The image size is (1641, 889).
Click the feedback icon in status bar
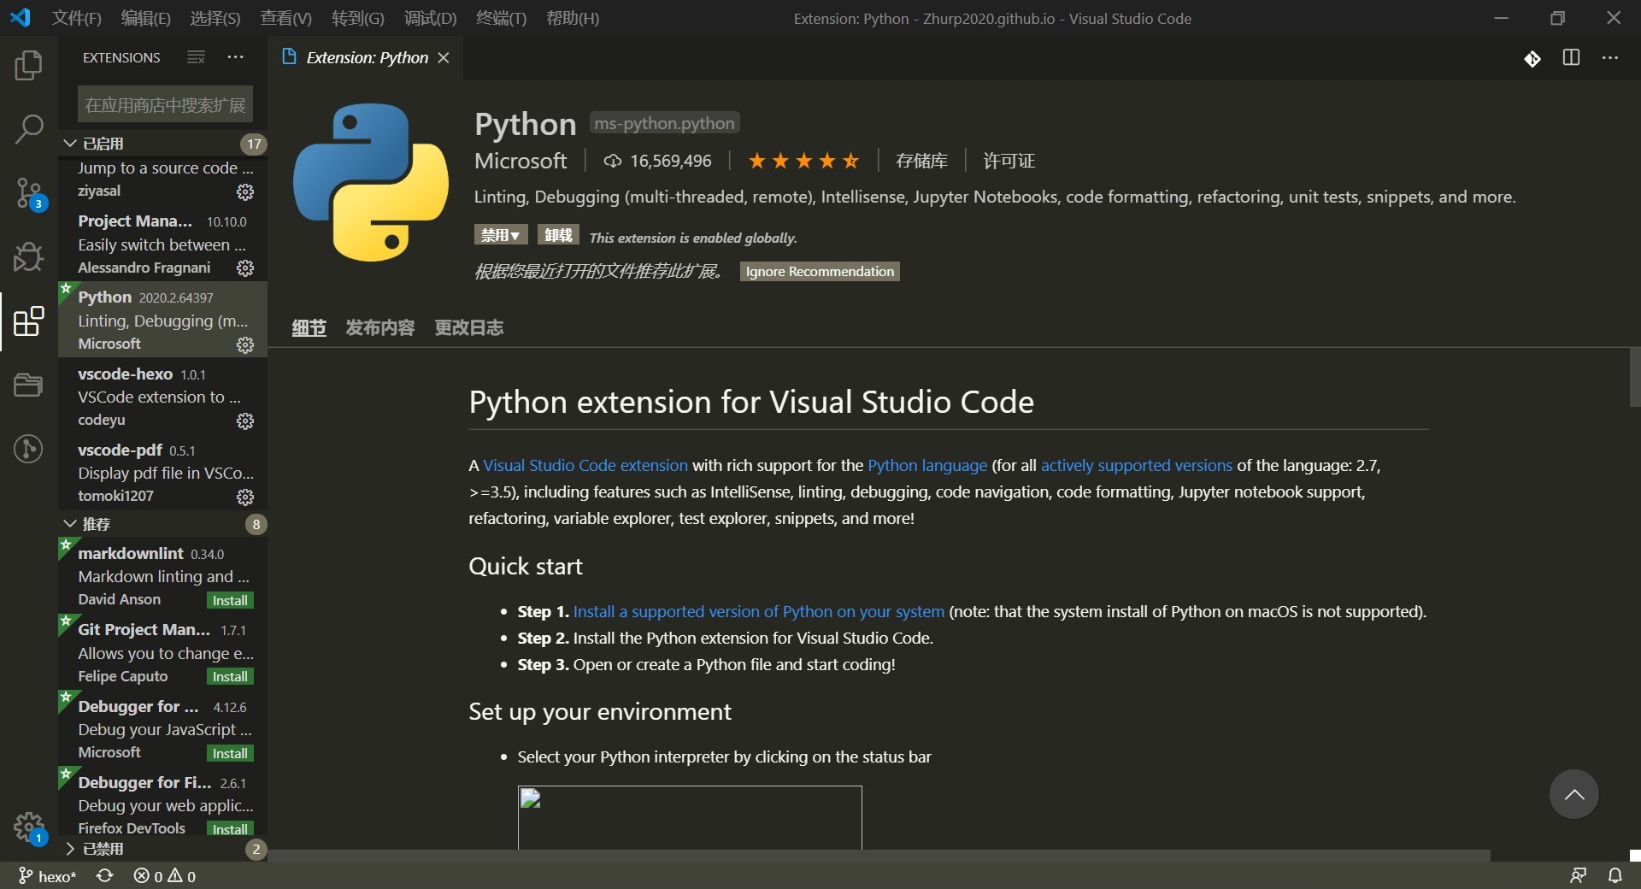click(x=1578, y=876)
